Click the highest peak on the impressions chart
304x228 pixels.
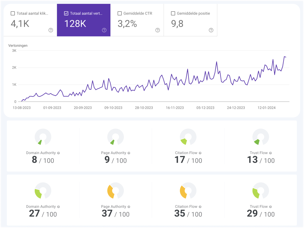[x=285, y=56]
